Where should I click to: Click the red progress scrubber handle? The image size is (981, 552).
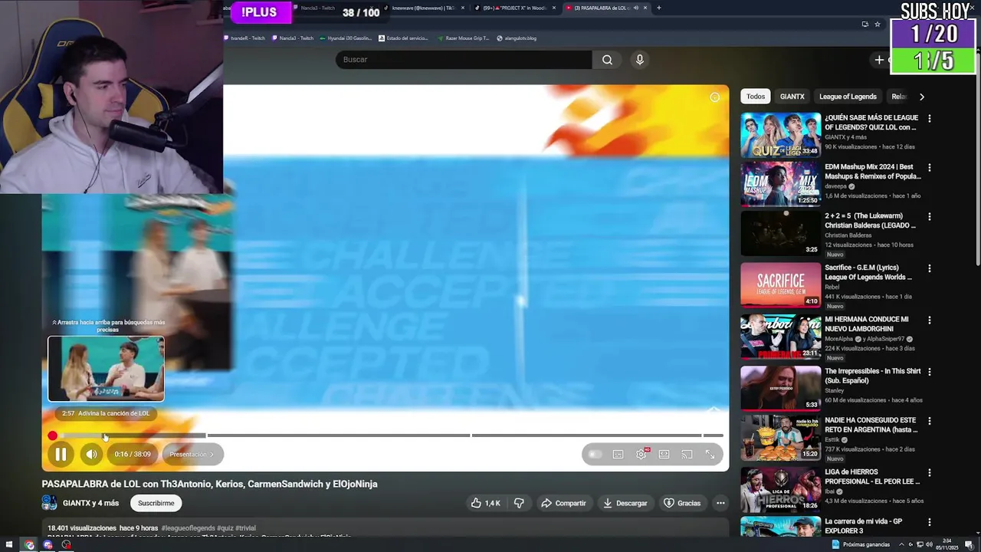tap(52, 435)
